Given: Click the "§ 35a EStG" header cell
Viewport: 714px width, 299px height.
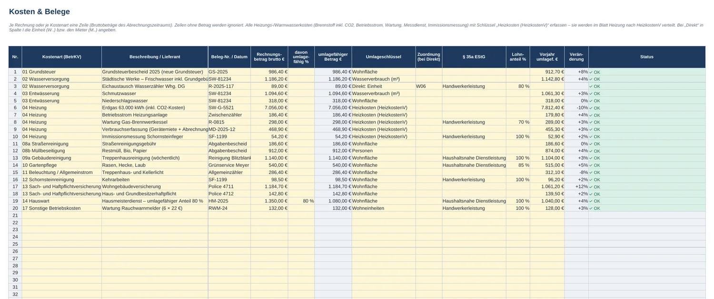Looking at the screenshot, I should (474, 57).
